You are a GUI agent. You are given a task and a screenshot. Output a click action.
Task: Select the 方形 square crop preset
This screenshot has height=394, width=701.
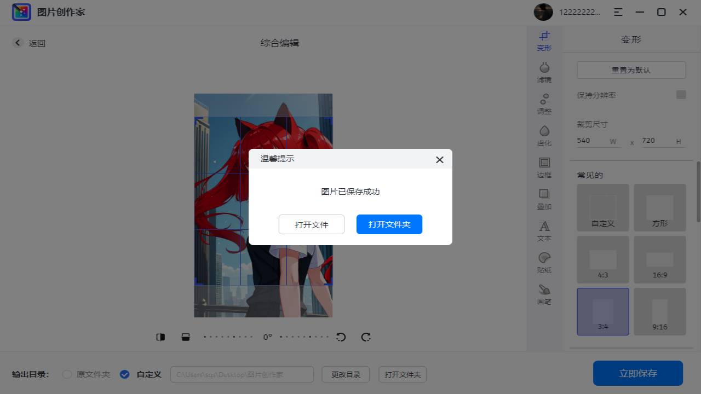point(660,207)
